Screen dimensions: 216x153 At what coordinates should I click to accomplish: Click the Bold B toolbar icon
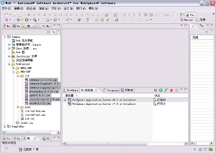(x=29, y=15)
